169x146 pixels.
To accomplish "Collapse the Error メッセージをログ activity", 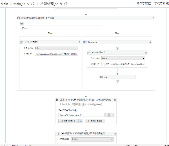I will pos(146,53).
